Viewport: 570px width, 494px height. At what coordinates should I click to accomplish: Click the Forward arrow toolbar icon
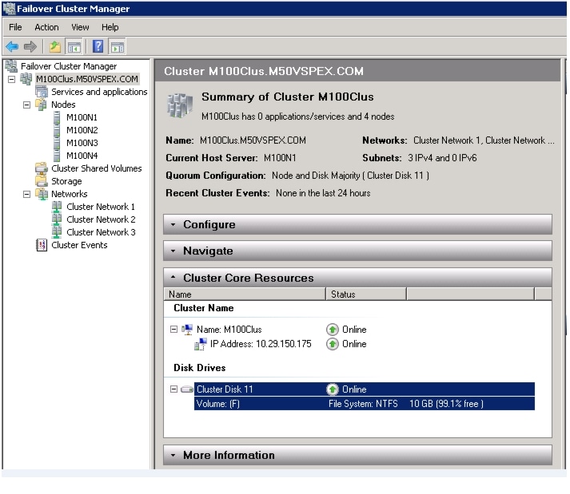[30, 46]
